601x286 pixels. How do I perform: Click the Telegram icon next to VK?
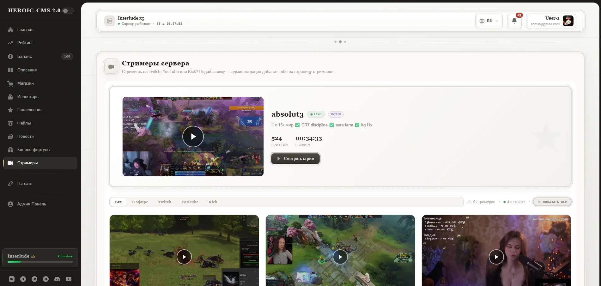tap(23, 279)
